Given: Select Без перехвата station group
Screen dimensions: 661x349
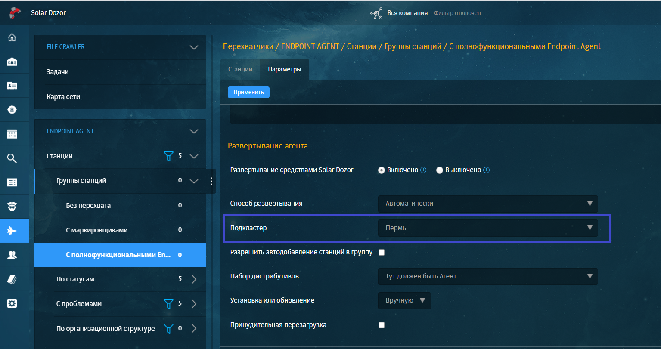Looking at the screenshot, I should point(88,206).
